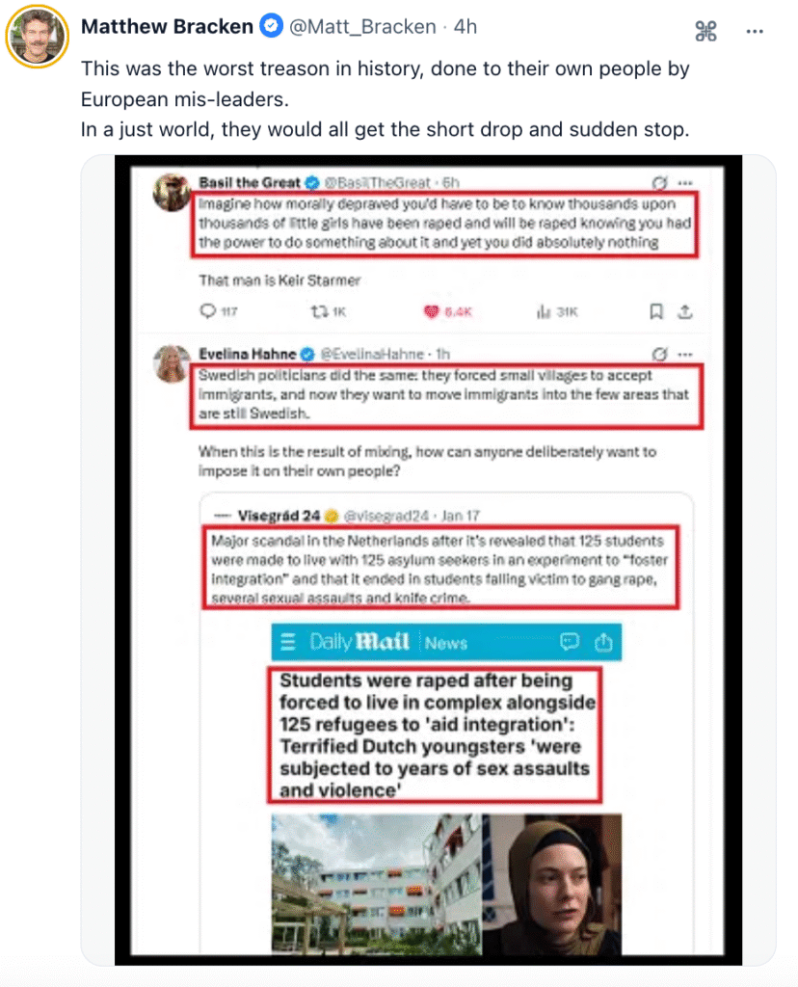
Task: Click the Grok command icon on post
Action: coord(705,31)
